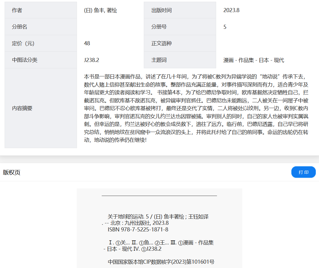This screenshot has width=319, height=268.
Task: Select the 分册号 label cell
Action: pyautogui.click(x=180, y=27)
